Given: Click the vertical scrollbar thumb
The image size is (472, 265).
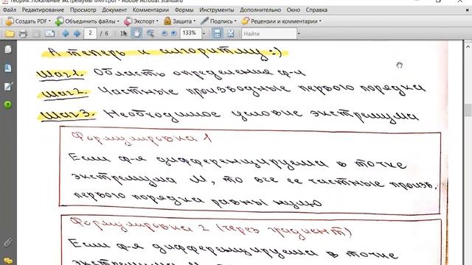Looking at the screenshot, I should [468, 110].
